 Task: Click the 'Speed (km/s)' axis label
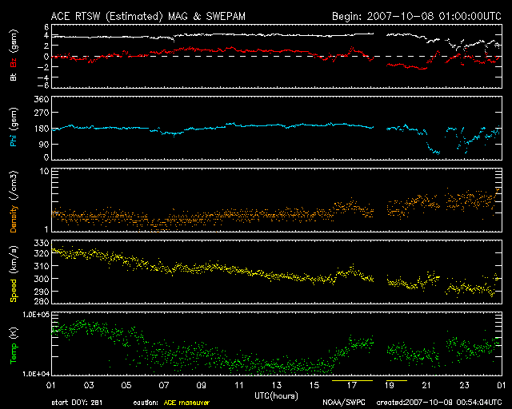(x=14, y=274)
